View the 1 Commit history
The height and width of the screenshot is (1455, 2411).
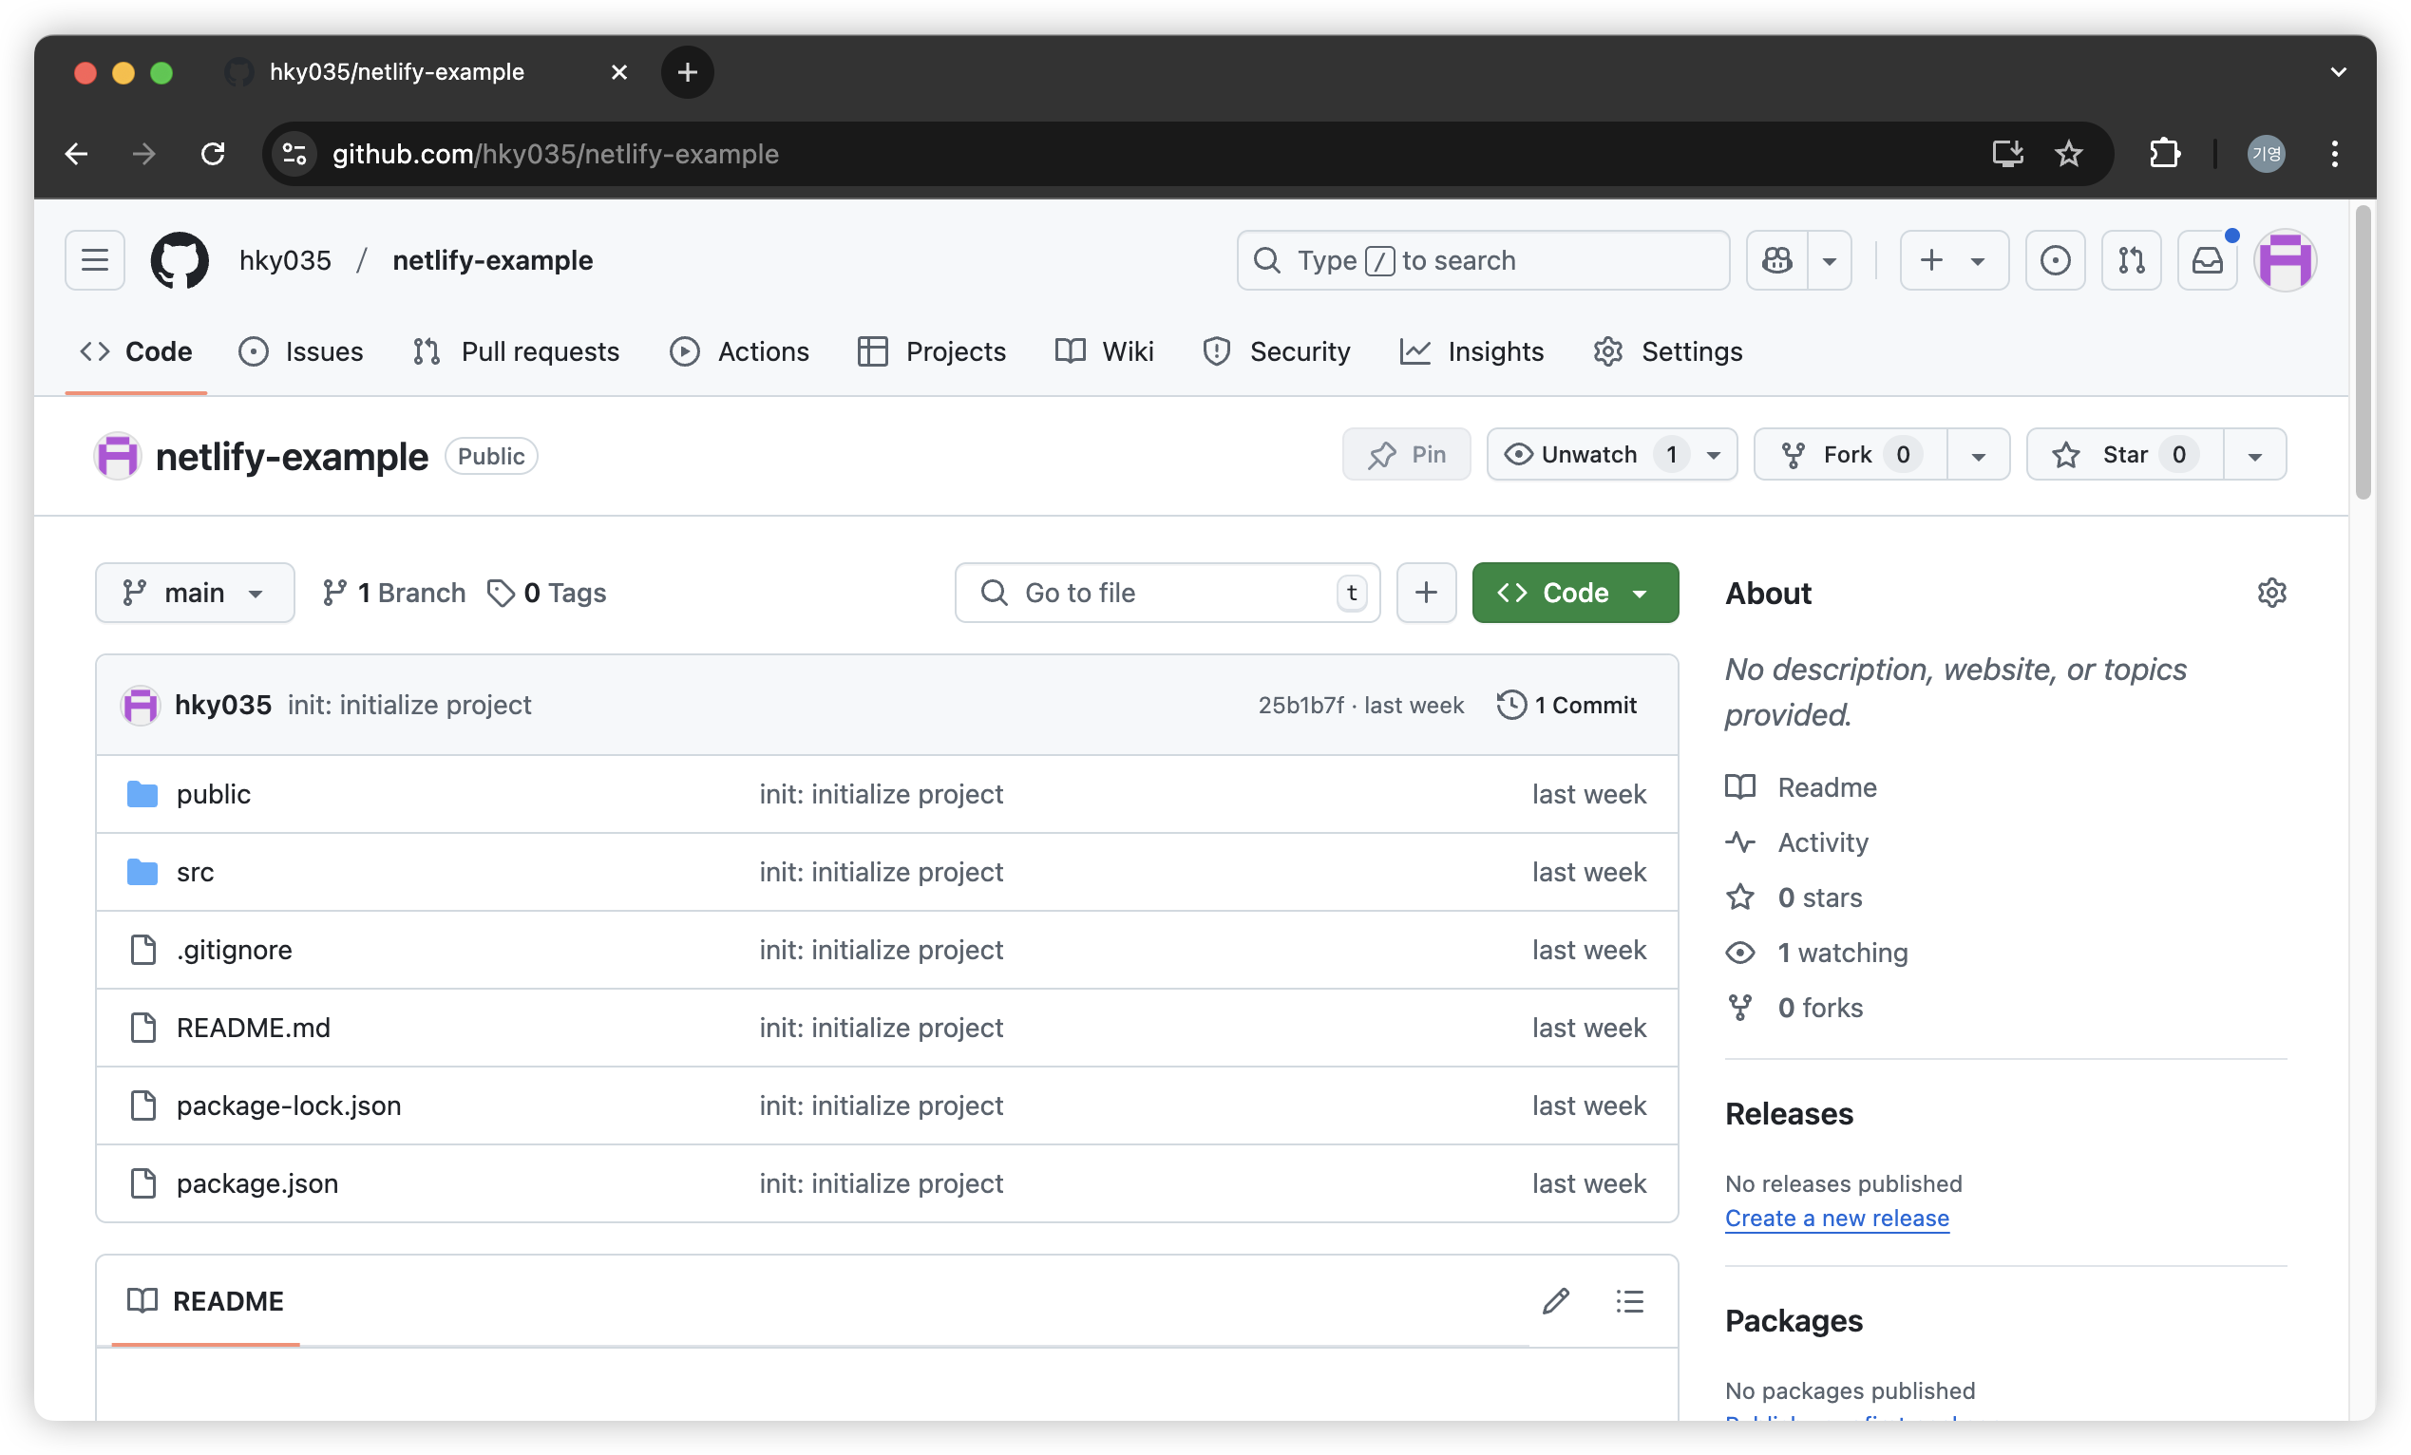coord(1566,706)
